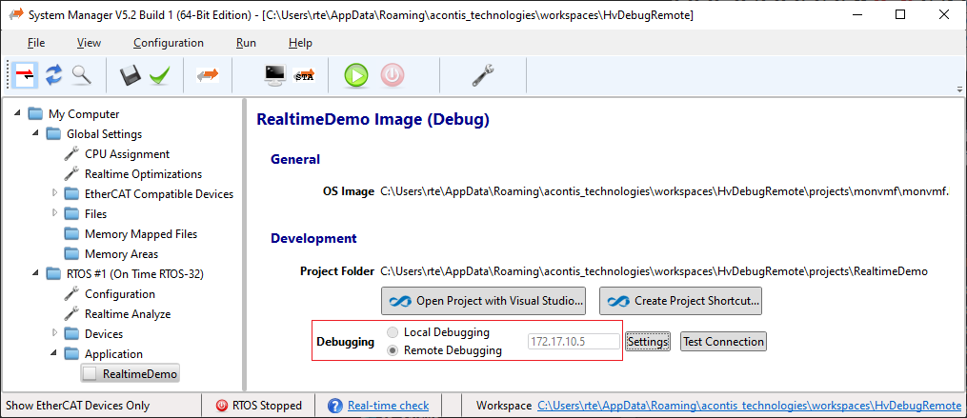This screenshot has width=967, height=418.
Task: Click the System Manager title bar app icon
Action: [16, 15]
